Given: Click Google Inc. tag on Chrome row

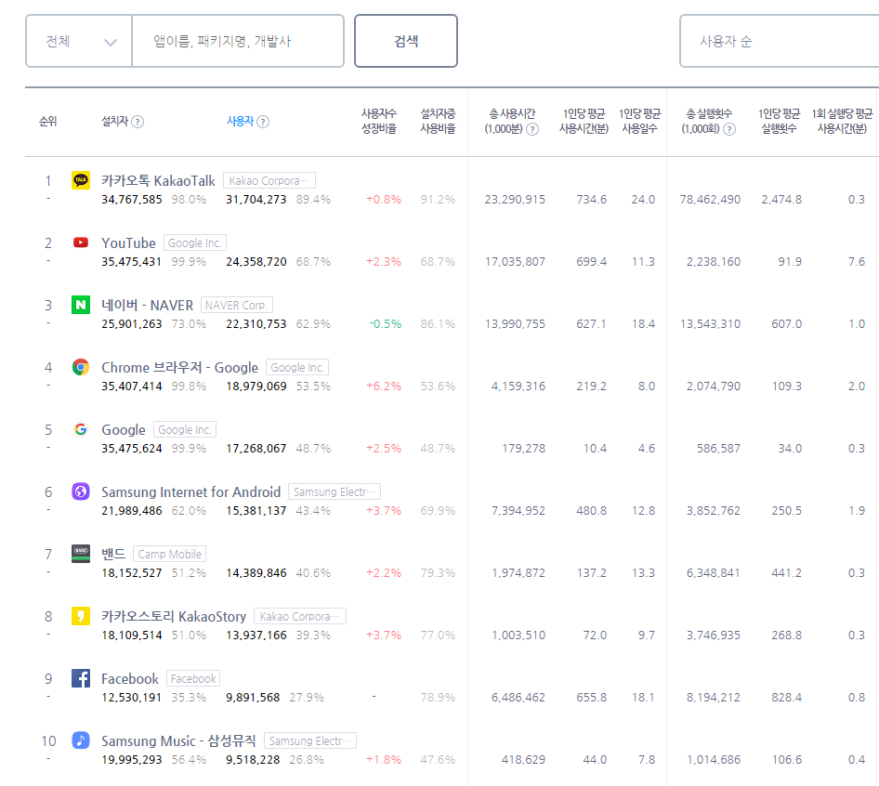Looking at the screenshot, I should click(x=297, y=367).
